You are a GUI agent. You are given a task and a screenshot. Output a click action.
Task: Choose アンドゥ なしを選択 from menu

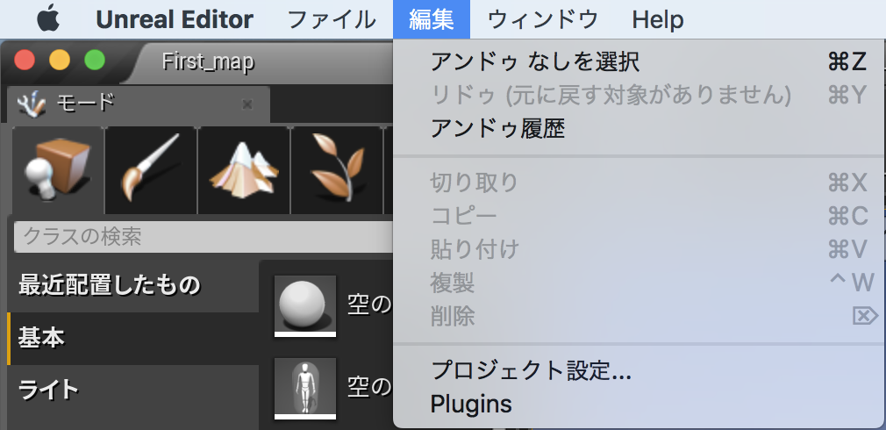(x=639, y=61)
